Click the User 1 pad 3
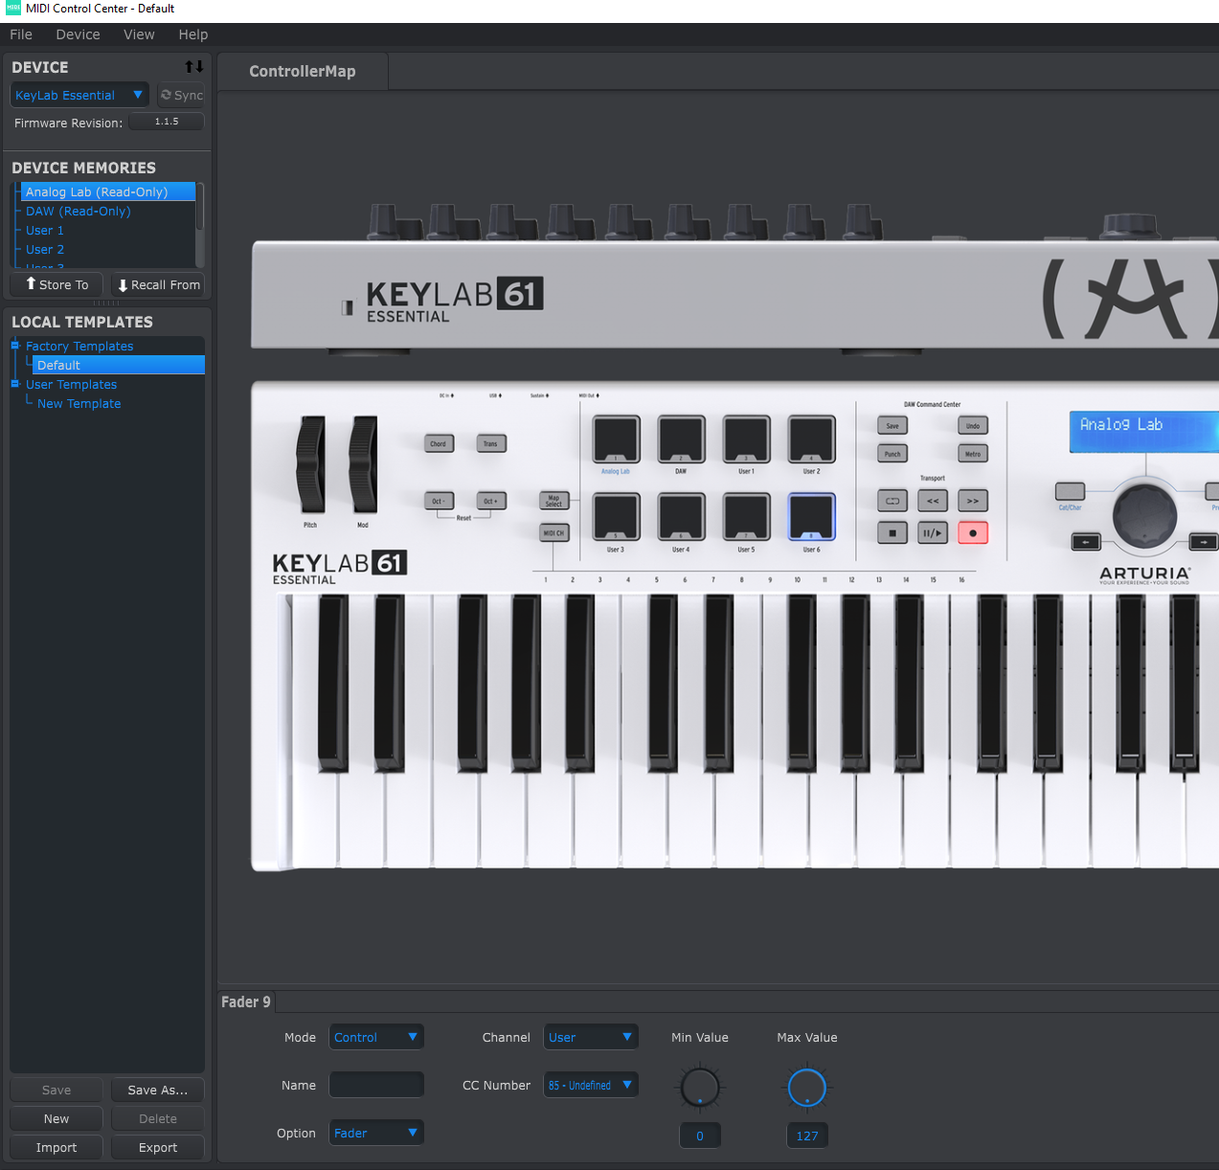1219x1170 pixels. (746, 439)
